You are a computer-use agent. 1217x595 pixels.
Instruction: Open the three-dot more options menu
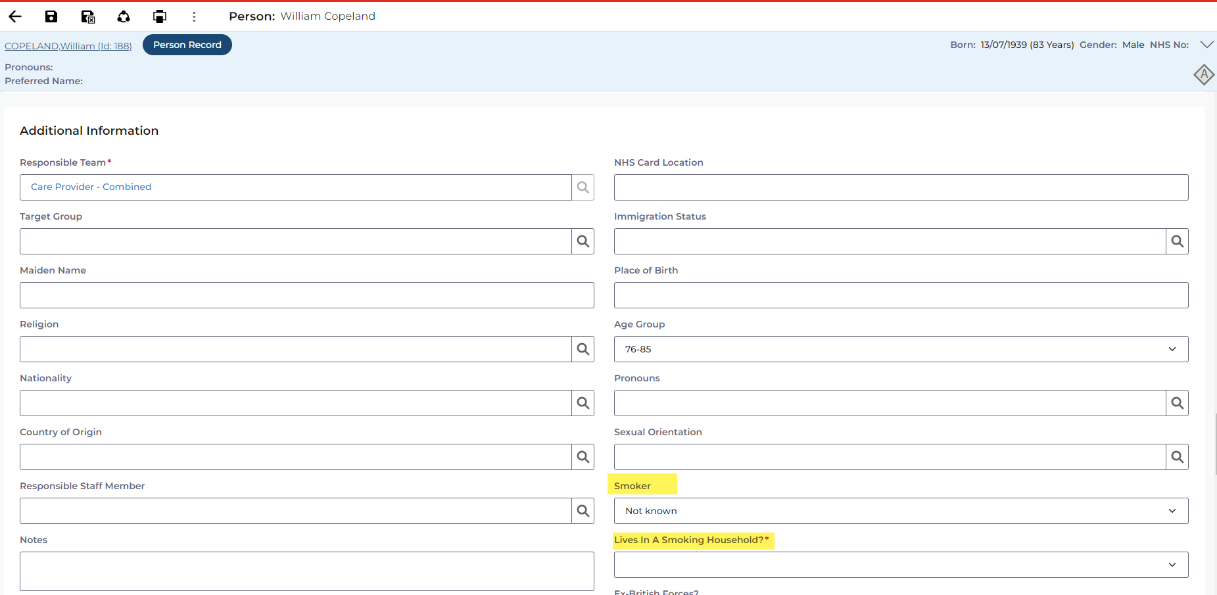pyautogui.click(x=194, y=16)
